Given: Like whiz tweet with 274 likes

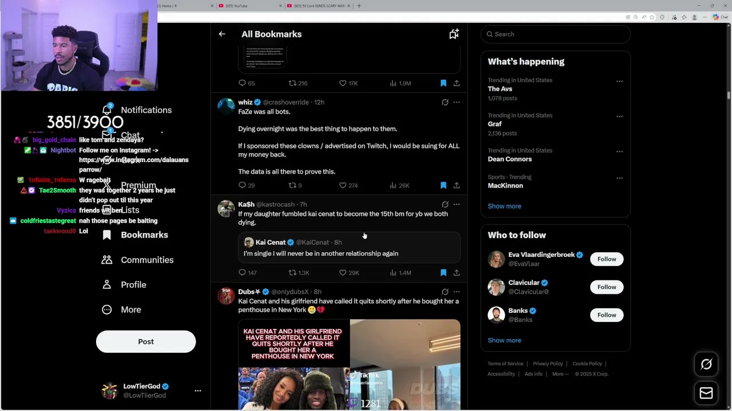Looking at the screenshot, I should 348,186.
